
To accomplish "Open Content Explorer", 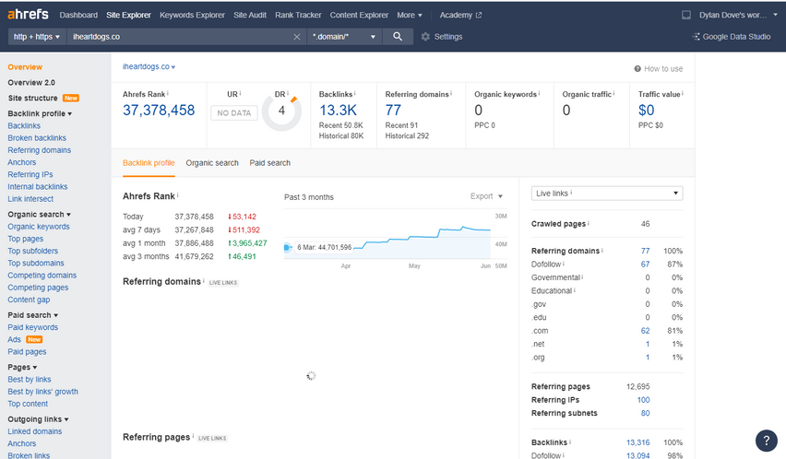I will (x=359, y=15).
